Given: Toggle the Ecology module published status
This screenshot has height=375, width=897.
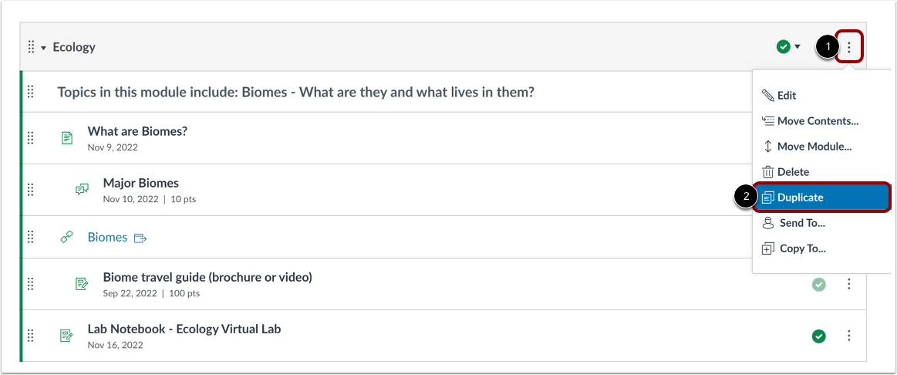Looking at the screenshot, I should 784,47.
